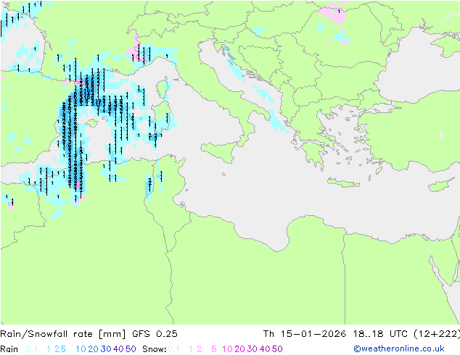
Task: Click the '18..18 UTC' time label
Action: pos(380,334)
